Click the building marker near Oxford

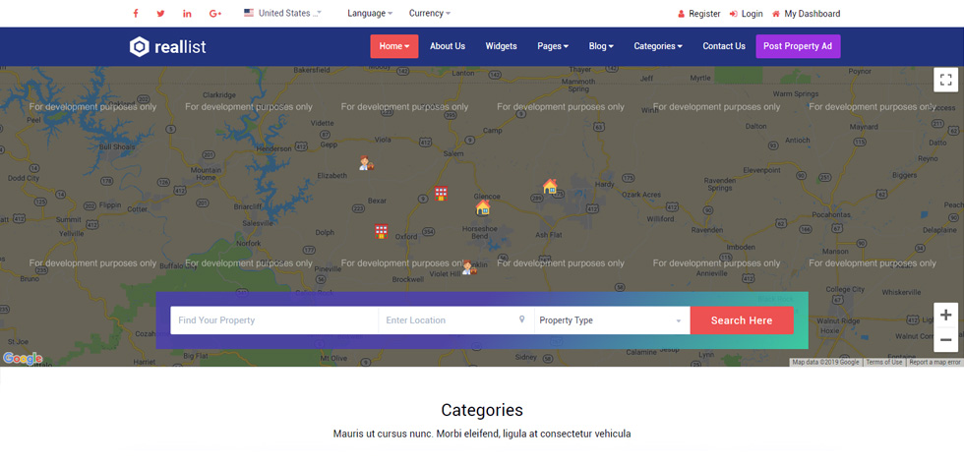382,232
